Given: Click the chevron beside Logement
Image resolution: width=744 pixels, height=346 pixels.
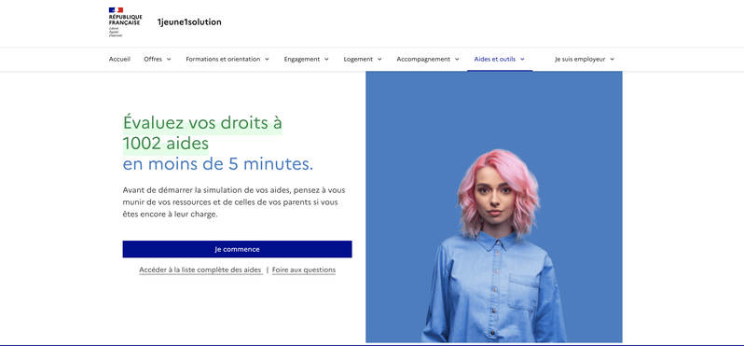Looking at the screenshot, I should 379,60.
